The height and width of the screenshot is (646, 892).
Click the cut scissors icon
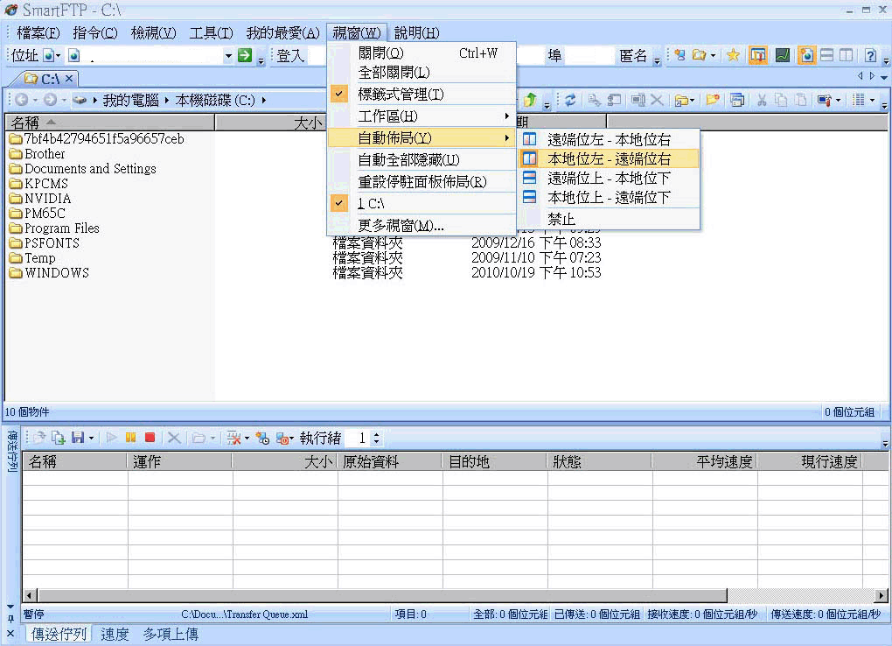762,101
